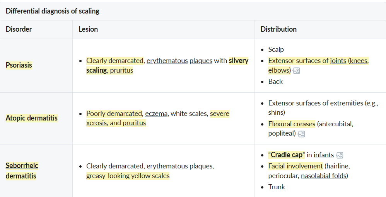Open image icon after popliteal
Viewport: 386px width, 197px height.
point(302,134)
